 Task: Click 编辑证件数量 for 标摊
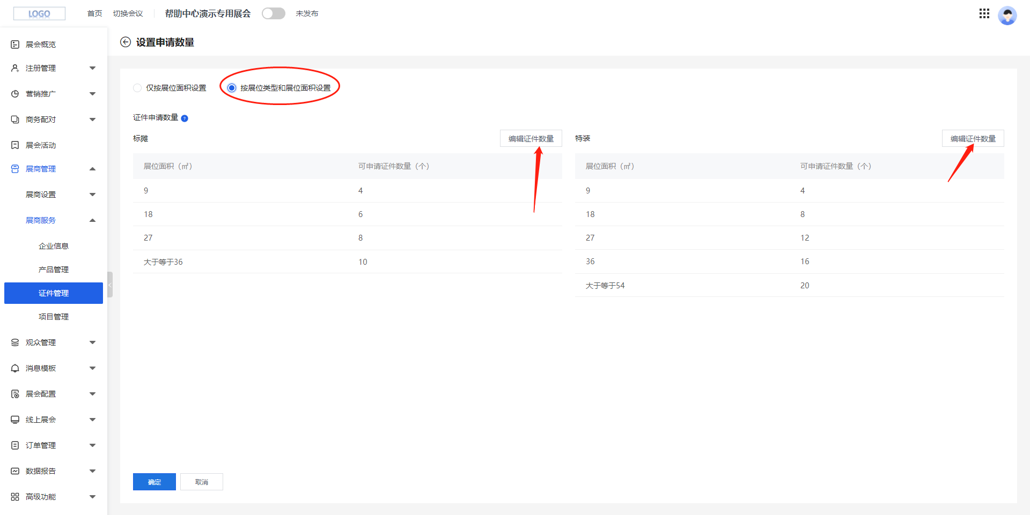(531, 138)
